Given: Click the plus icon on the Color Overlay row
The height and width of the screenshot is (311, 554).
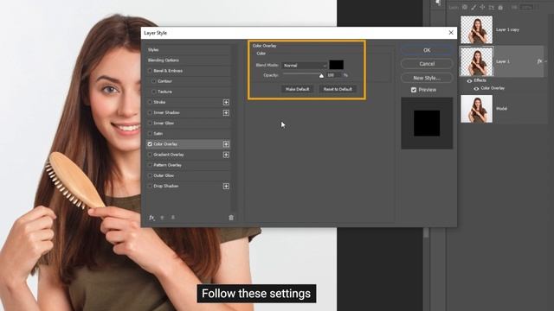Looking at the screenshot, I should click(226, 144).
